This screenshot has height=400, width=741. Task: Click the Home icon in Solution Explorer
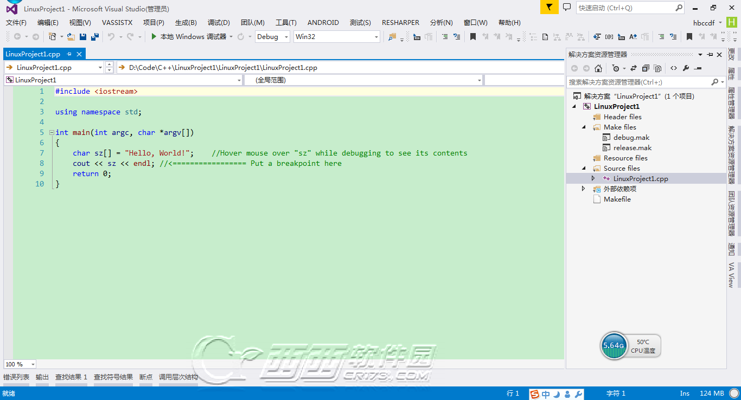click(598, 68)
